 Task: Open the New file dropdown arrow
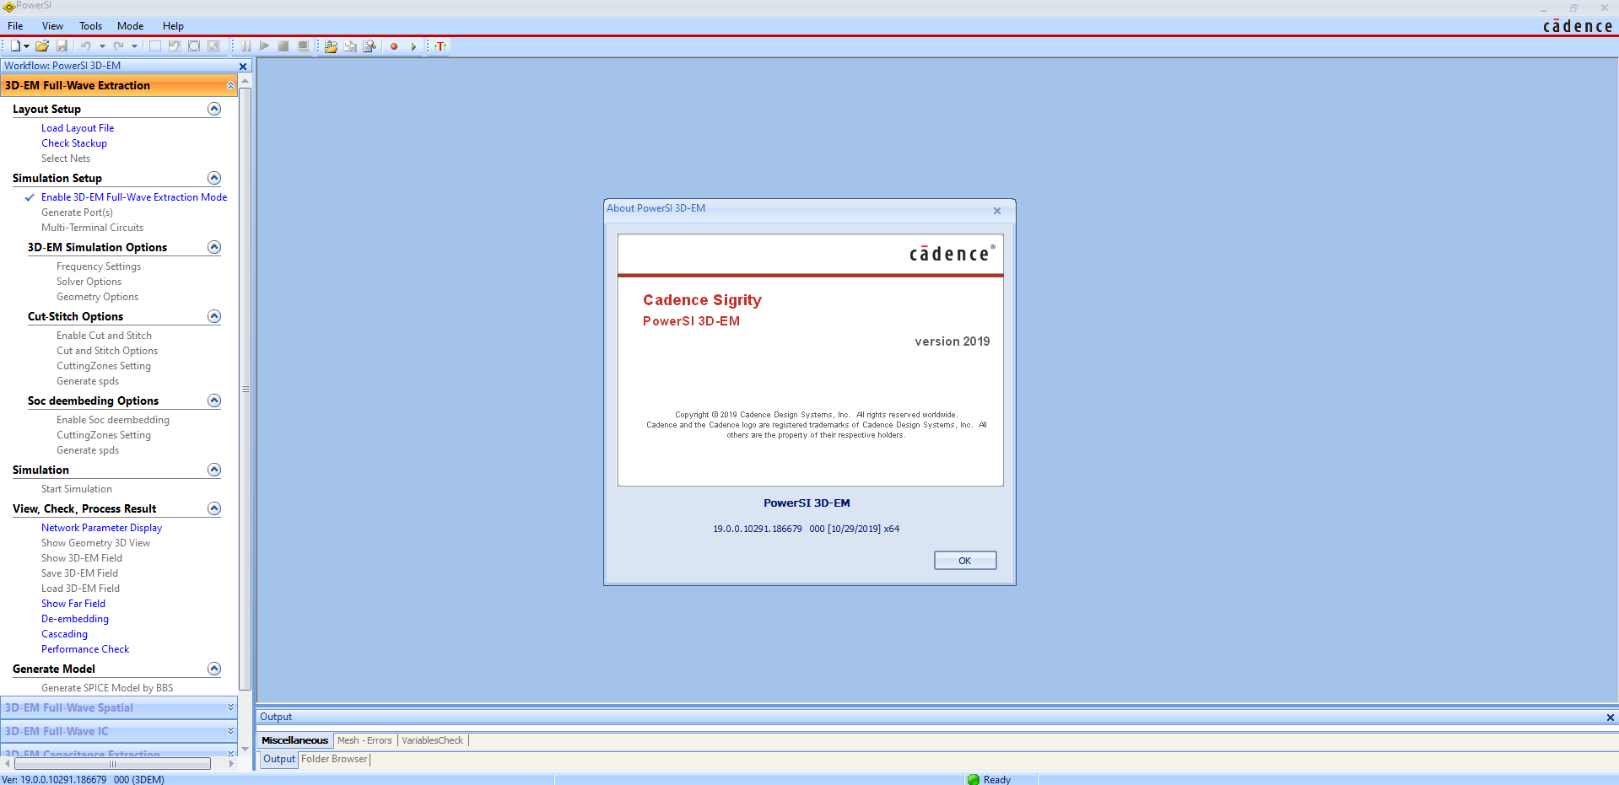pyautogui.click(x=27, y=46)
